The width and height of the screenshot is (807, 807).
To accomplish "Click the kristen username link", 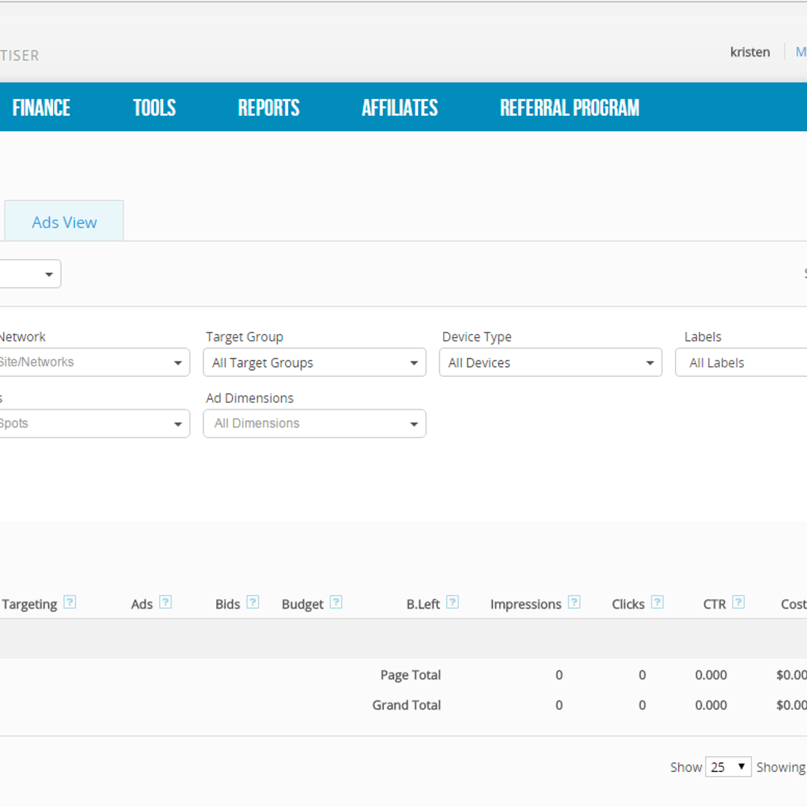I will point(750,52).
